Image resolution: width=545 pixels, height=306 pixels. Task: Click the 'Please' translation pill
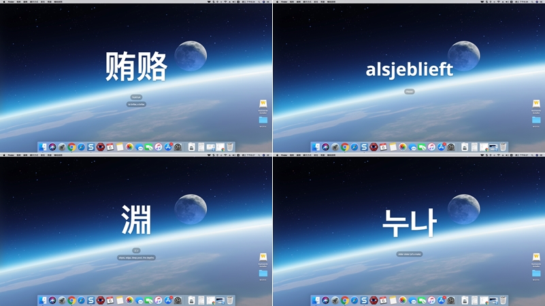pyautogui.click(x=410, y=92)
